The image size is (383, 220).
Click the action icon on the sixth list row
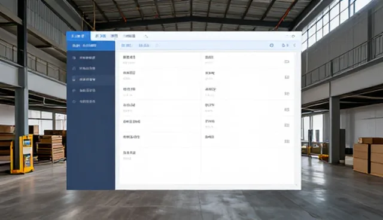[287, 141]
